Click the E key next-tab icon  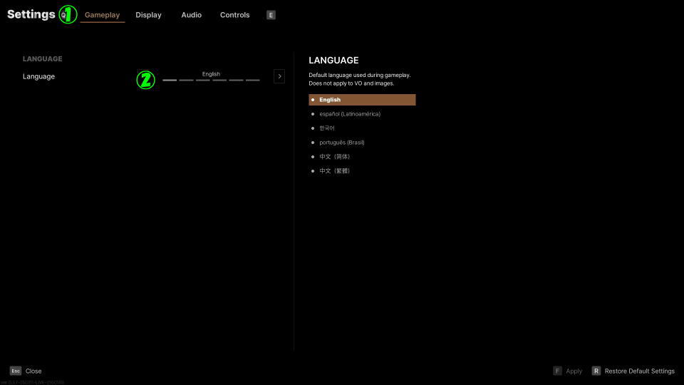point(271,15)
